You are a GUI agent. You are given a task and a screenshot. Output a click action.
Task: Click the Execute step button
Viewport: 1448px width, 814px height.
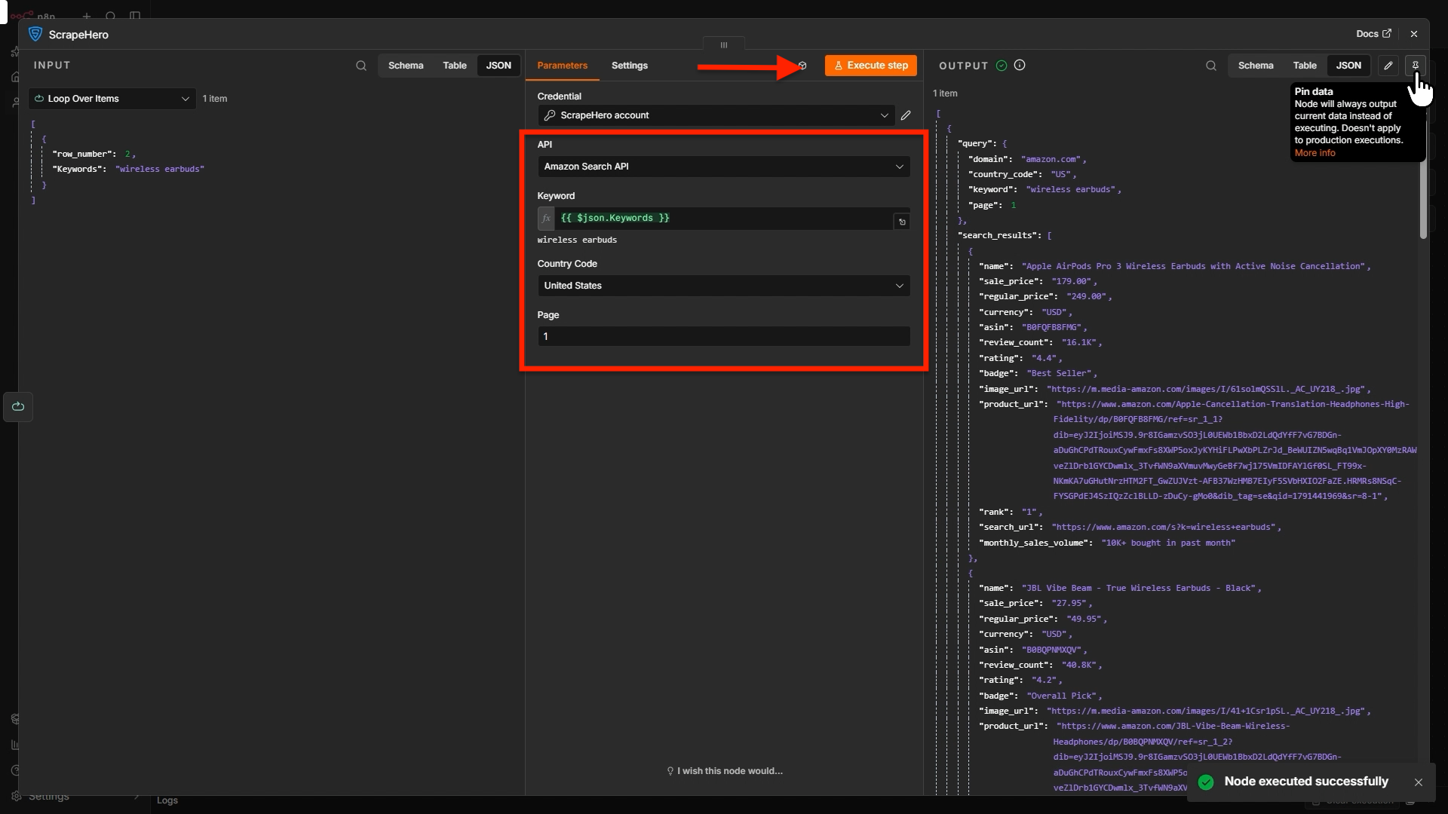pos(870,66)
